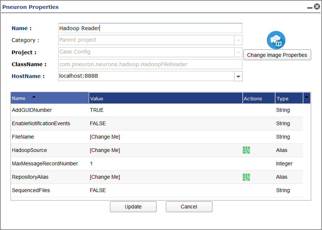The height and width of the screenshot is (230, 322).
Task: Click the HostName localhost:8888 field
Action: pyautogui.click(x=146, y=76)
